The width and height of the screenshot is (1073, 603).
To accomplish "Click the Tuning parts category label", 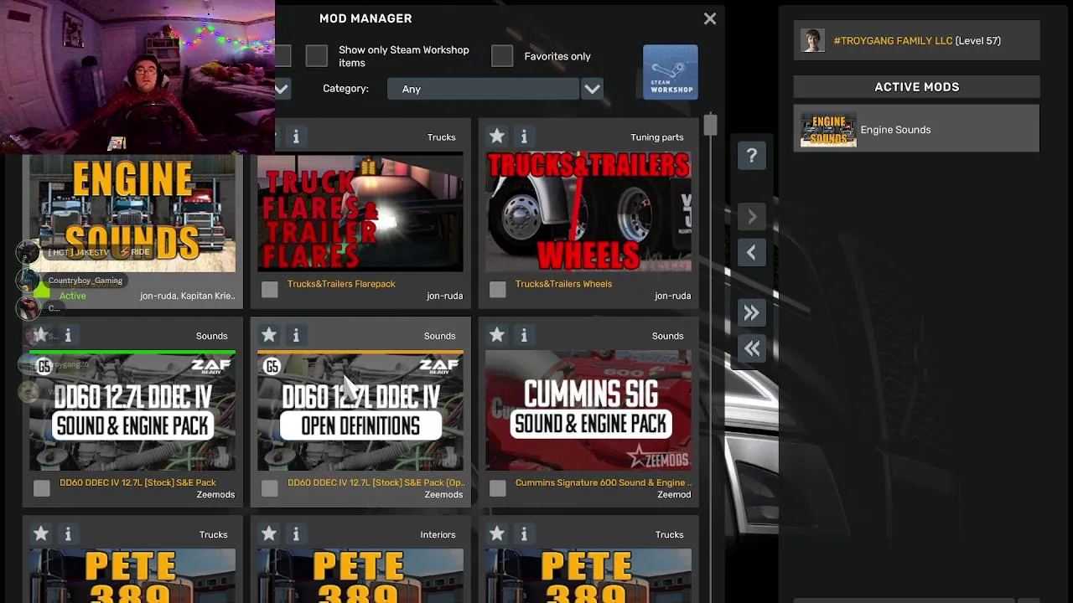I will tap(656, 137).
